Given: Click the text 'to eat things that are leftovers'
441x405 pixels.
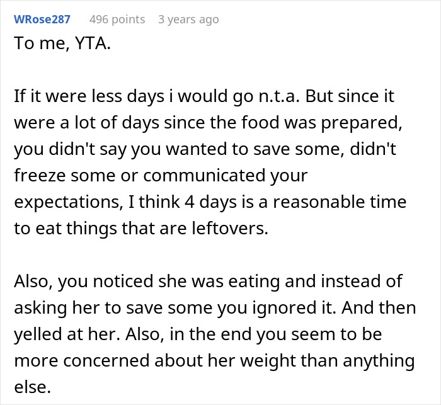Looking at the screenshot, I should coord(141,229).
